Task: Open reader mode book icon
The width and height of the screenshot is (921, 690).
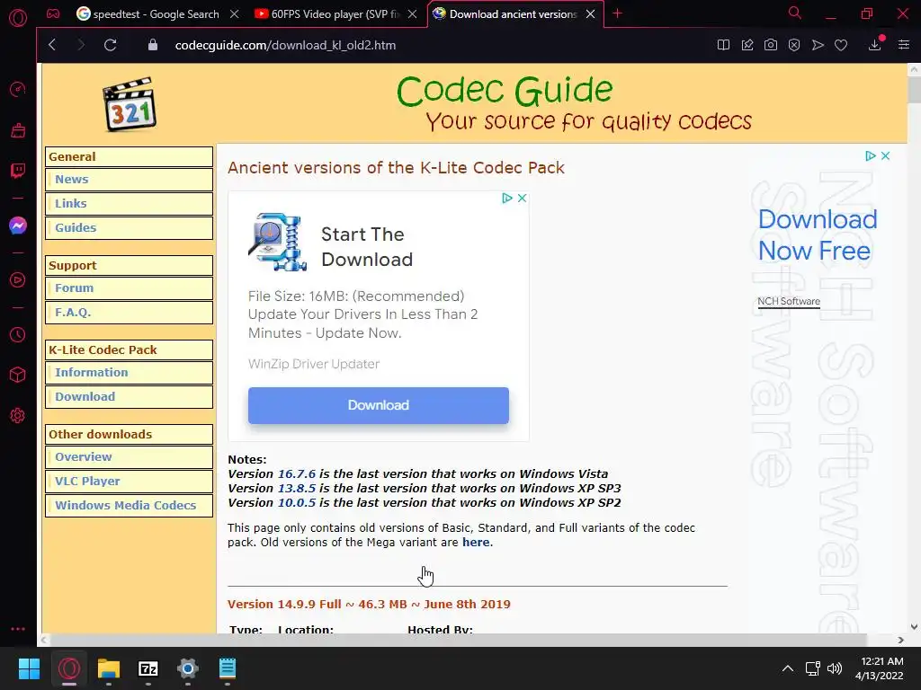Action: pos(724,45)
